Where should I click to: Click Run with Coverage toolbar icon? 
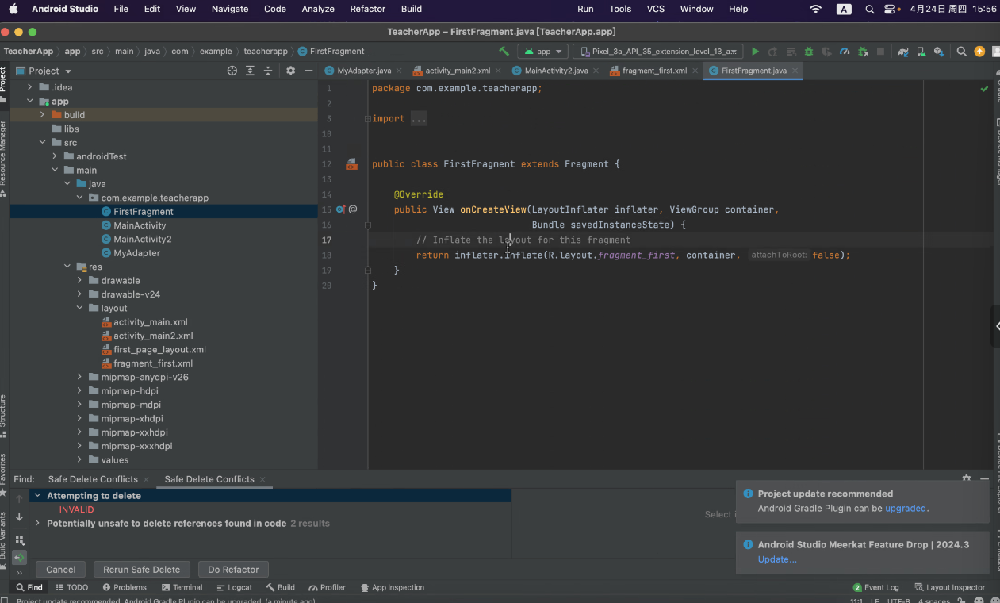point(826,51)
